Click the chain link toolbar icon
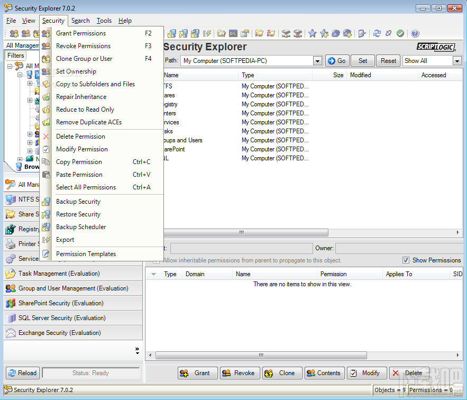Screen dimensions: 467x400 [x=388, y=33]
